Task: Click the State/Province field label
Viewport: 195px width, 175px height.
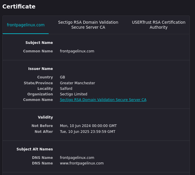Action: coord(38,83)
